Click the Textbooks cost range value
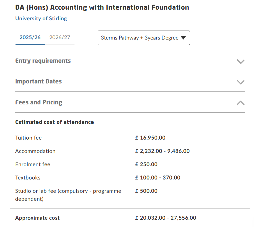254x227 pixels. pyautogui.click(x=158, y=178)
